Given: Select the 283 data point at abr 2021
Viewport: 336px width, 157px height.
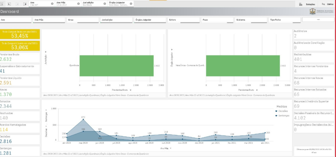Looking at the screenshot, I should pos(265,133).
